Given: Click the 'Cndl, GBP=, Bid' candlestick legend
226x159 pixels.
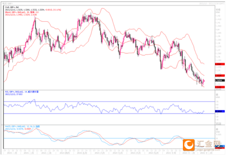Looking at the screenshot, I should coord(12,7).
